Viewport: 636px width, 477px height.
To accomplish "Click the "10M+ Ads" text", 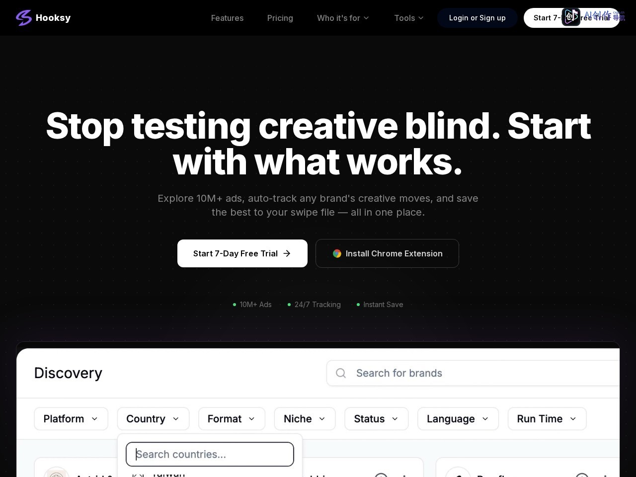I will (255, 305).
